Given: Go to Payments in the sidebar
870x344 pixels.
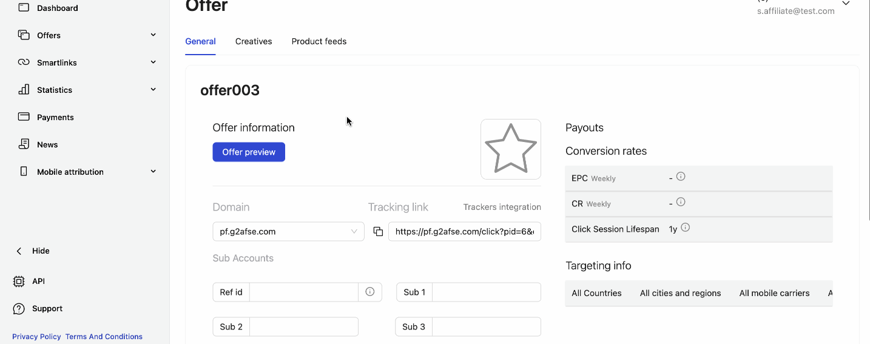Looking at the screenshot, I should (x=55, y=117).
